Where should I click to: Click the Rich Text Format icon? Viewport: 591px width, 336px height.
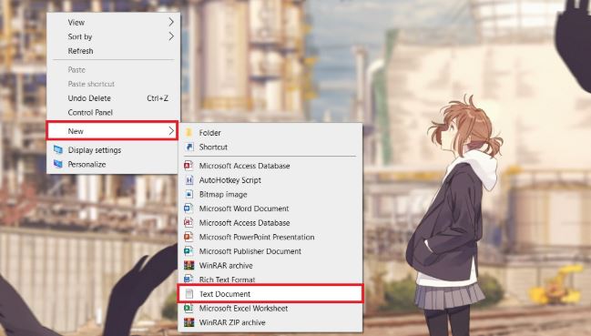189,280
